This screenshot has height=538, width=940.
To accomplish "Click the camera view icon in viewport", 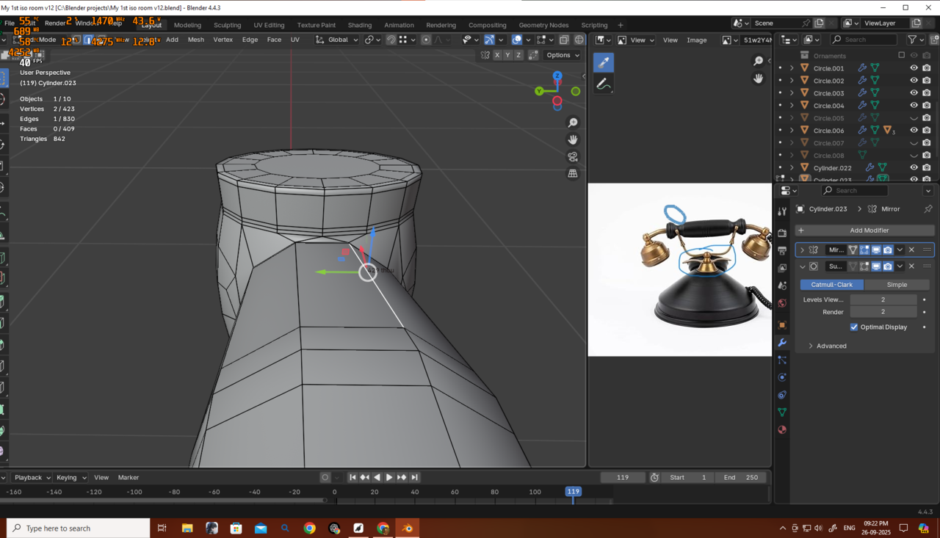I will [573, 156].
